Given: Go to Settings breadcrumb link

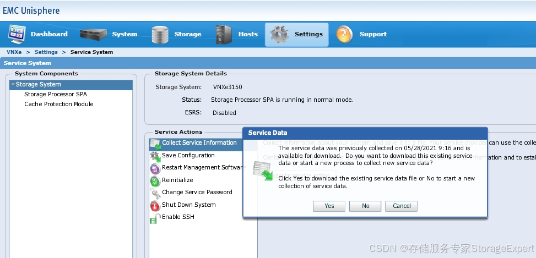Looking at the screenshot, I should [46, 52].
